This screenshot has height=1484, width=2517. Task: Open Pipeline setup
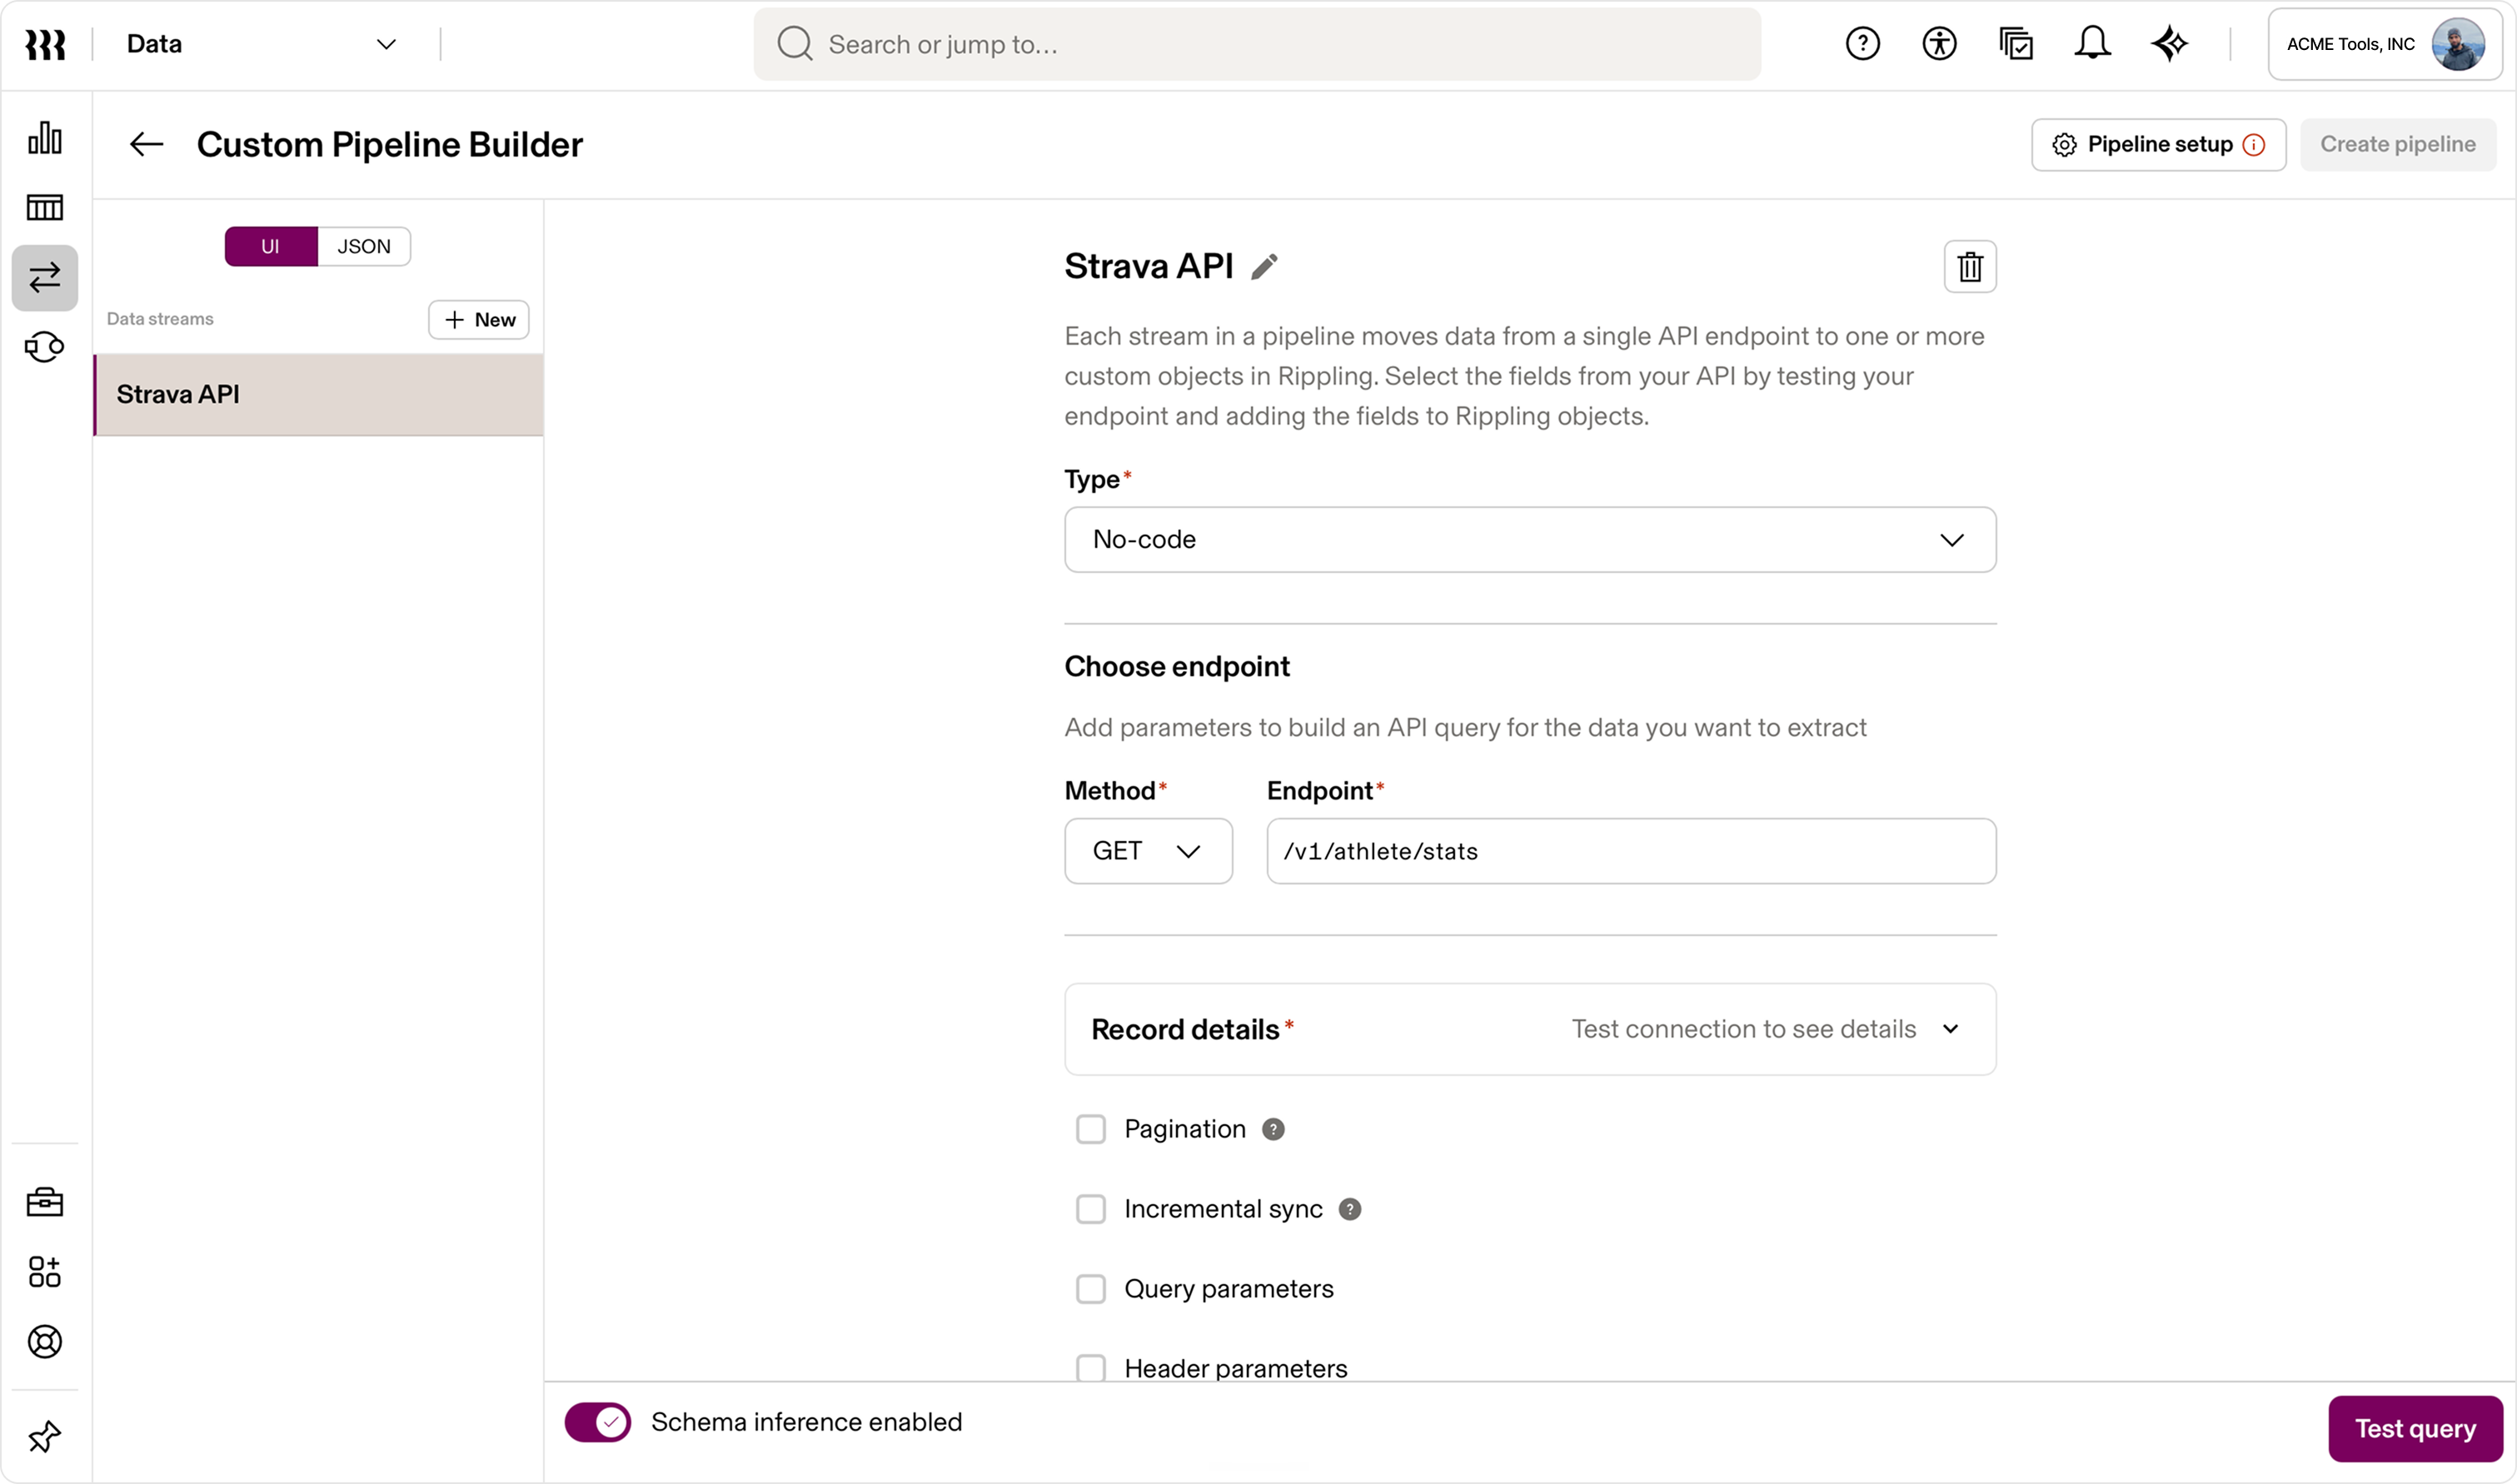[x=2158, y=145]
